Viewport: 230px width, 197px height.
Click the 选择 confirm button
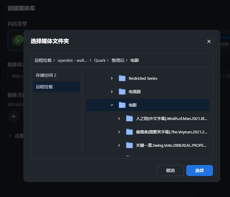pos(200,171)
